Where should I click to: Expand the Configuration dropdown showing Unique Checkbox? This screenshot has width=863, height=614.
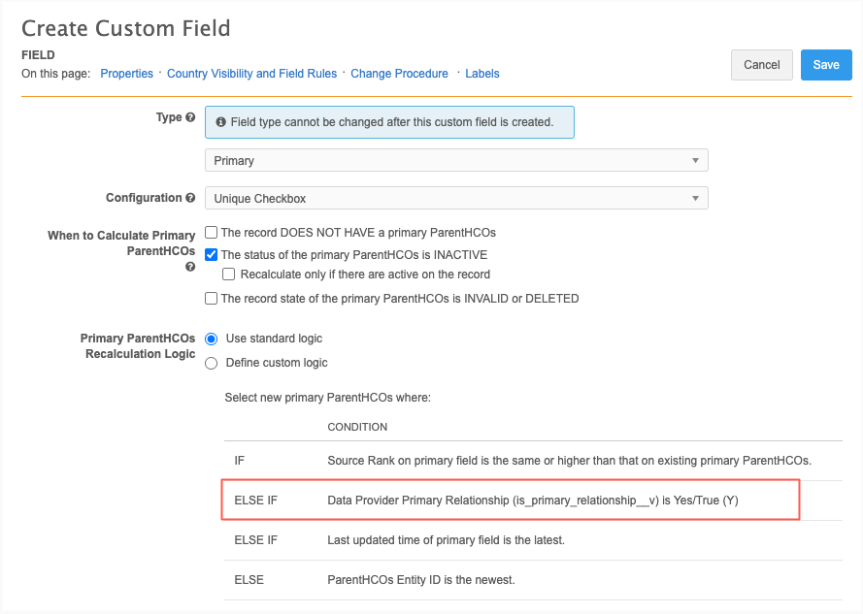click(x=456, y=199)
